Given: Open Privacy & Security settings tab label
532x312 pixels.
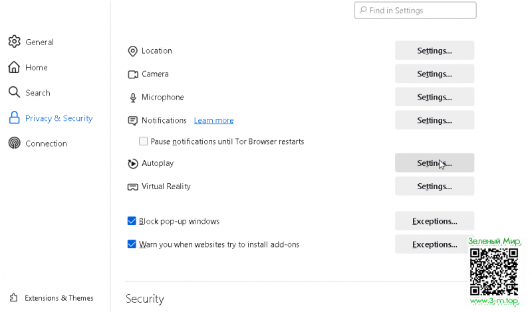Looking at the screenshot, I should (x=59, y=118).
